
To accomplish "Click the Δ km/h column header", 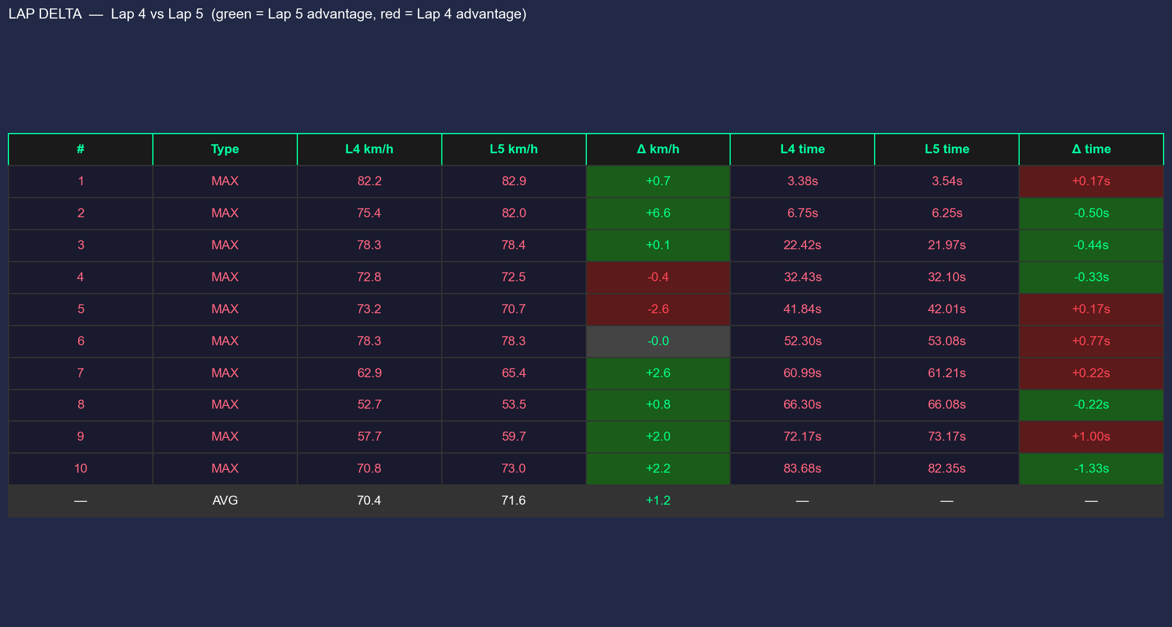I will tap(658, 149).
